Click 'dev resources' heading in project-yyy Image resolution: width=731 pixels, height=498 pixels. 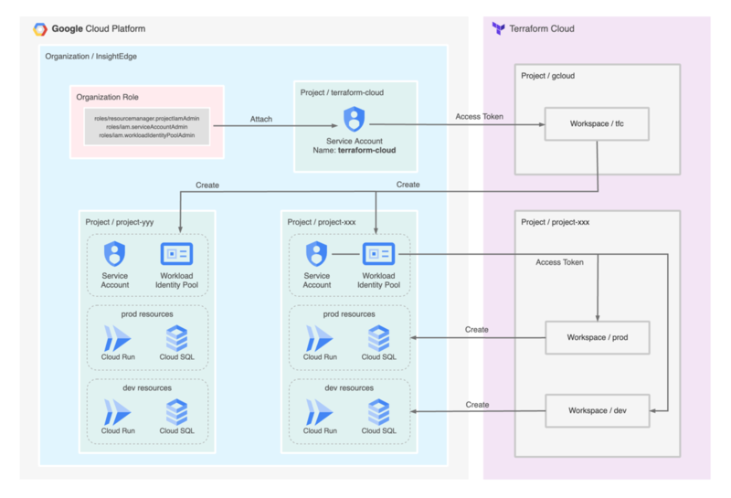click(147, 388)
